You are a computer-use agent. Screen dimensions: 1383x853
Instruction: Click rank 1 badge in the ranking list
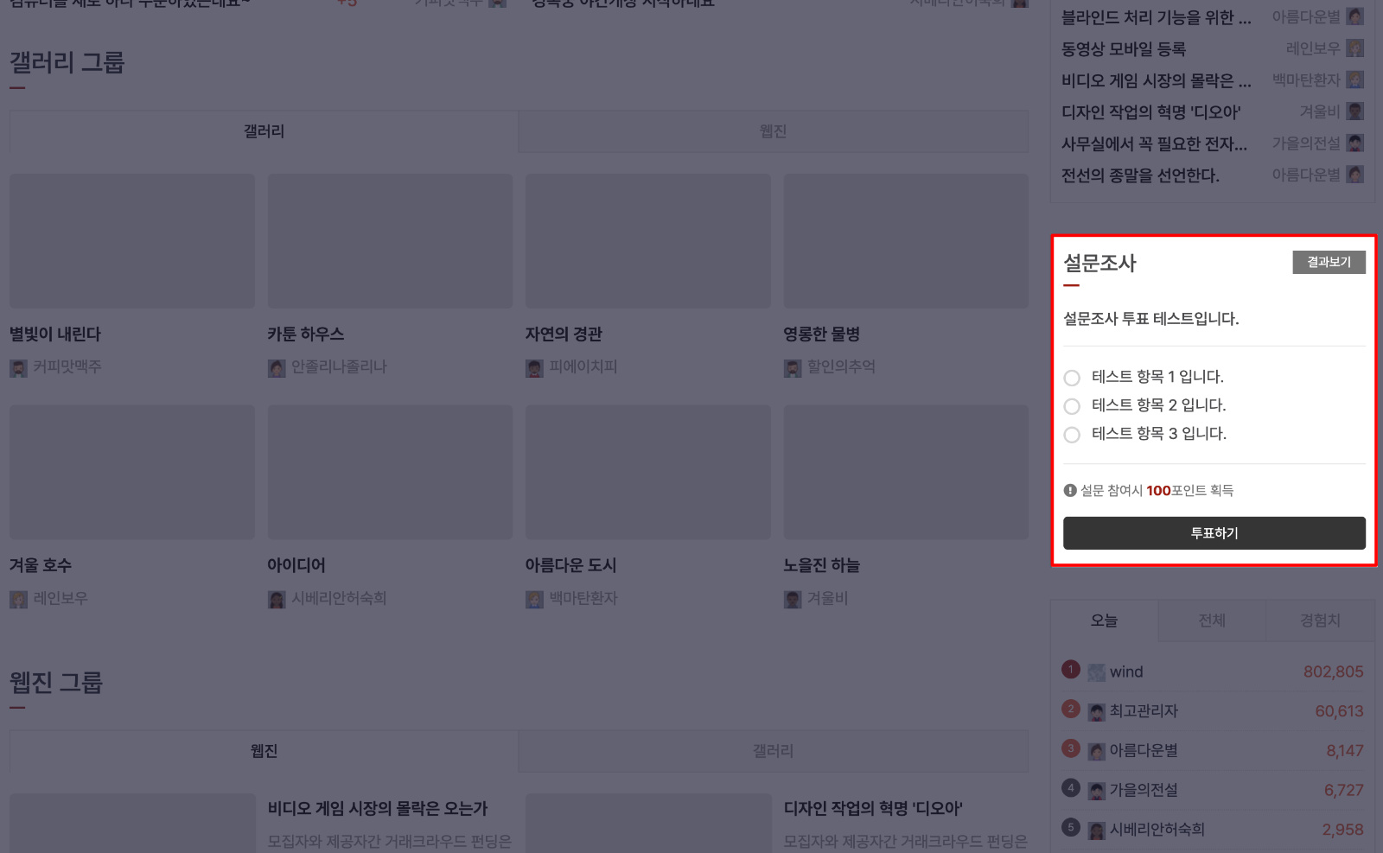point(1071,670)
